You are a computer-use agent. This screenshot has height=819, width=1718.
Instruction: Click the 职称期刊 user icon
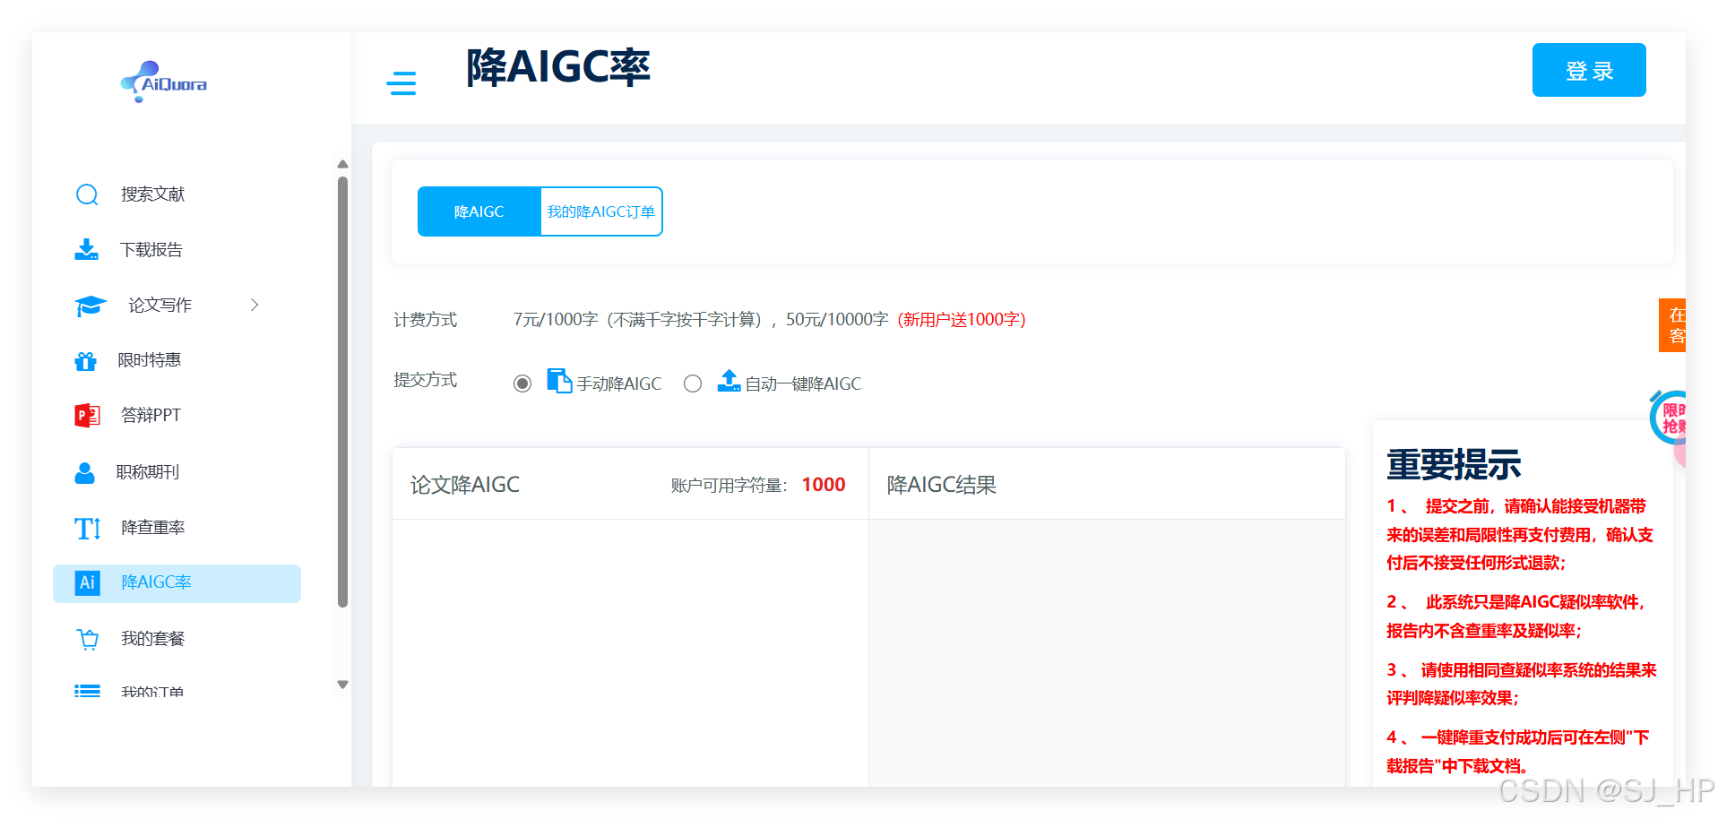(x=84, y=471)
